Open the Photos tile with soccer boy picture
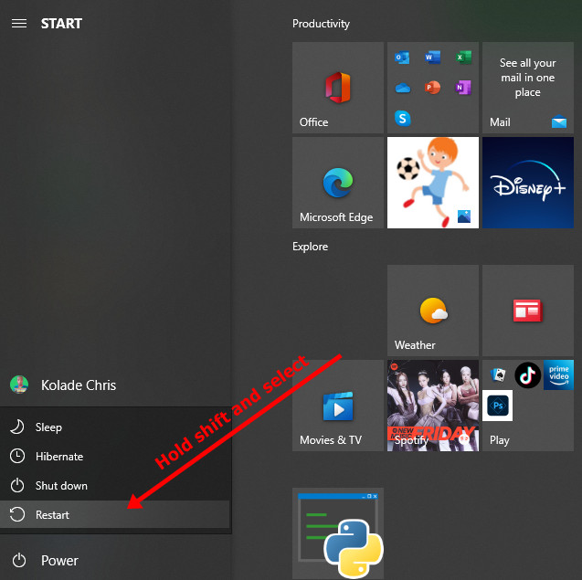Image resolution: width=582 pixels, height=580 pixels. coord(433,183)
